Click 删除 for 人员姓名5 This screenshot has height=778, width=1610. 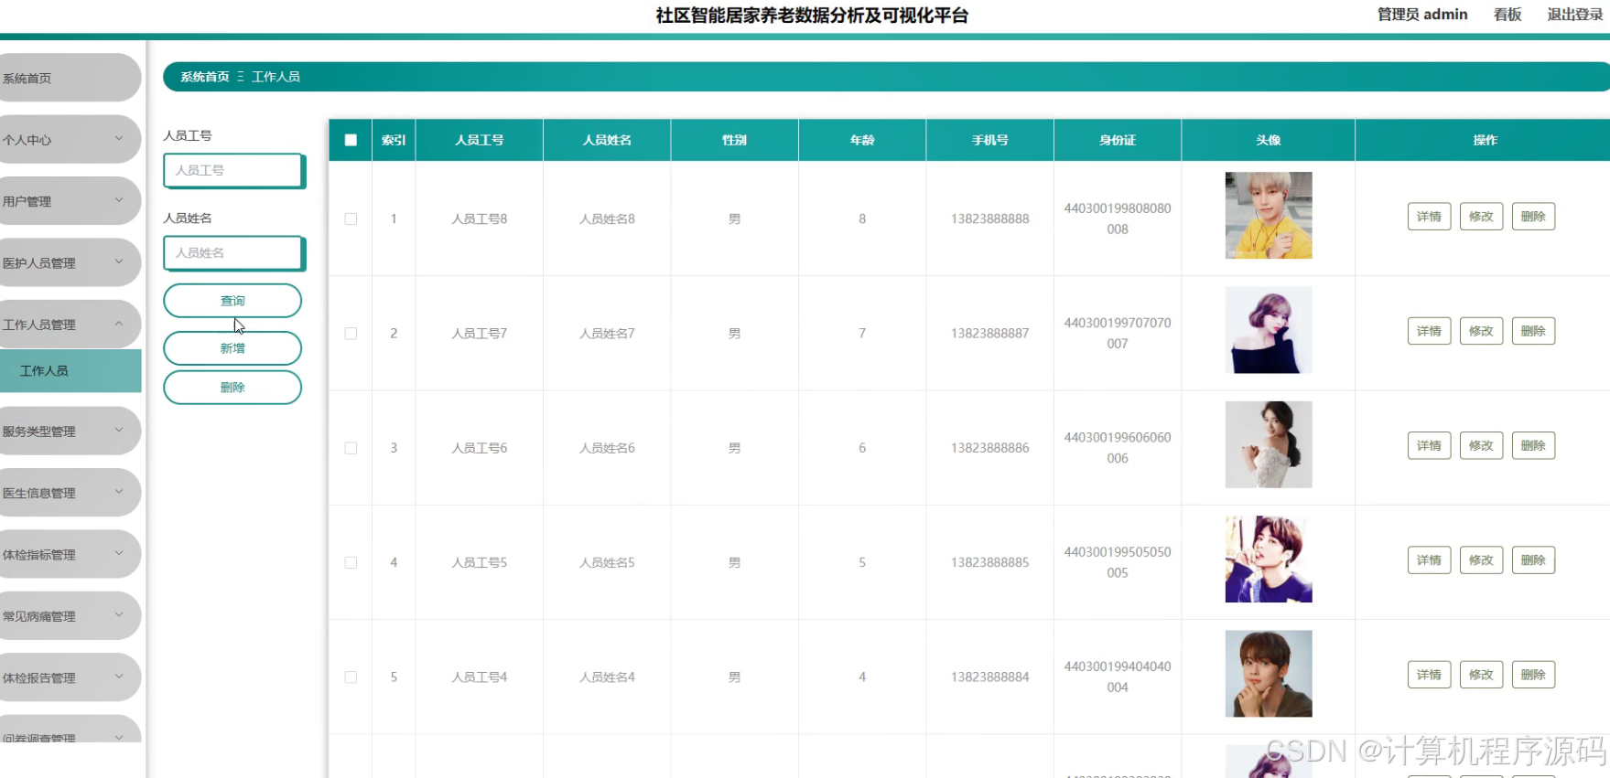[1533, 560]
